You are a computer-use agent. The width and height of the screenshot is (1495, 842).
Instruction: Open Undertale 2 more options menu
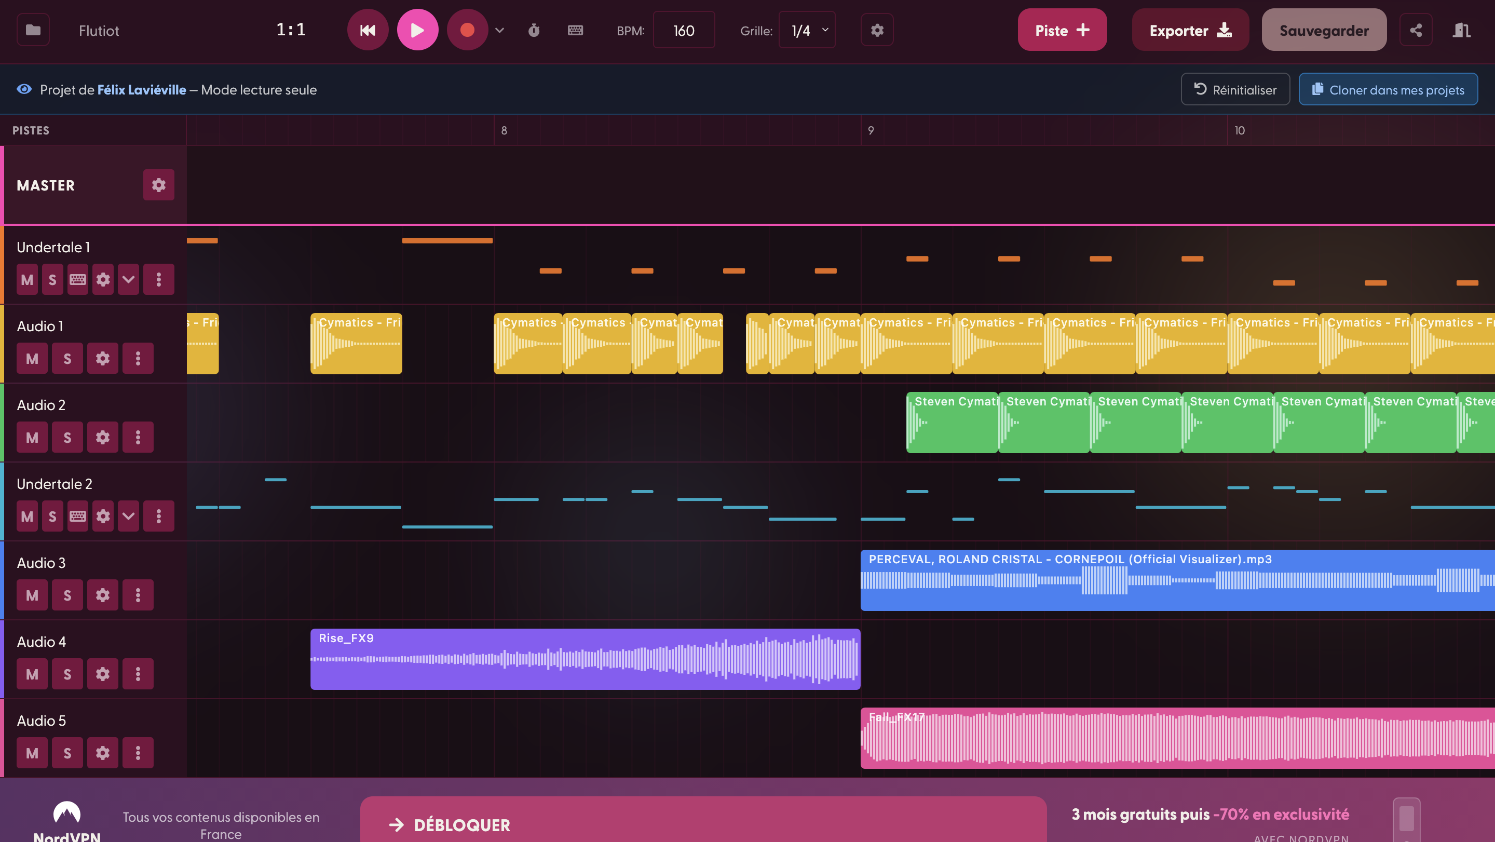(x=158, y=517)
